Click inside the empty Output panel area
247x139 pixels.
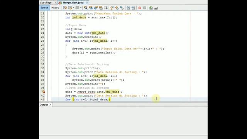point(123,121)
